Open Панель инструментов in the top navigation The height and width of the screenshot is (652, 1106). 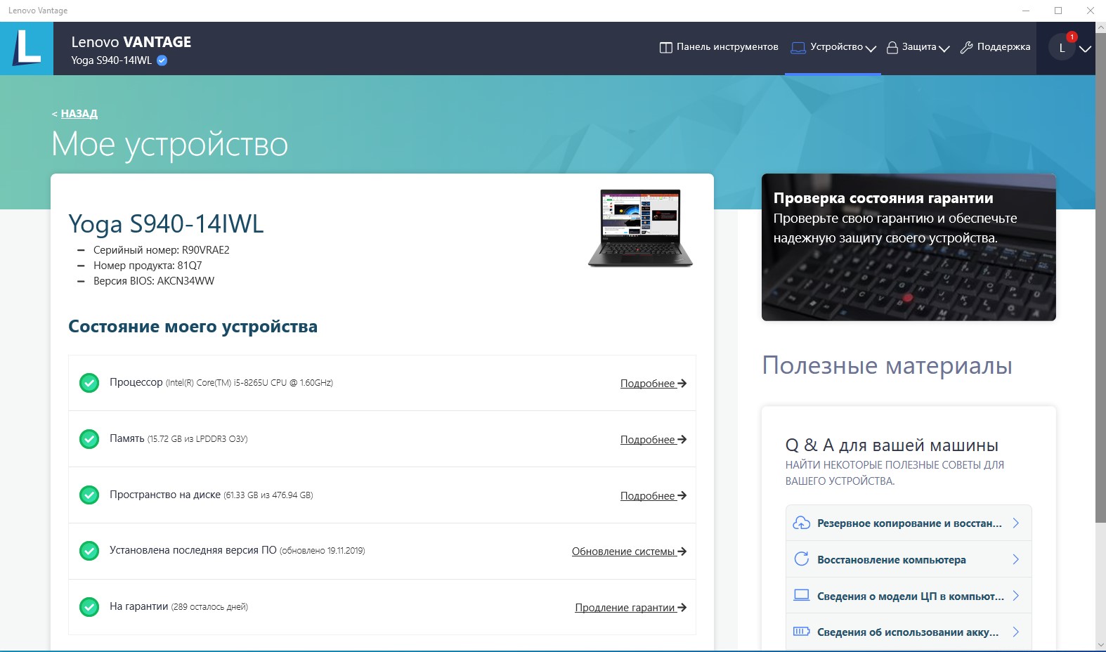719,47
